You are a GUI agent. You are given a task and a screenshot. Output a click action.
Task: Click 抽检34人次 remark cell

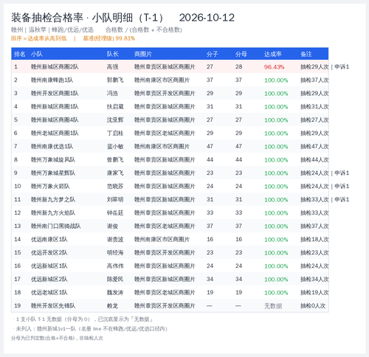point(314,280)
